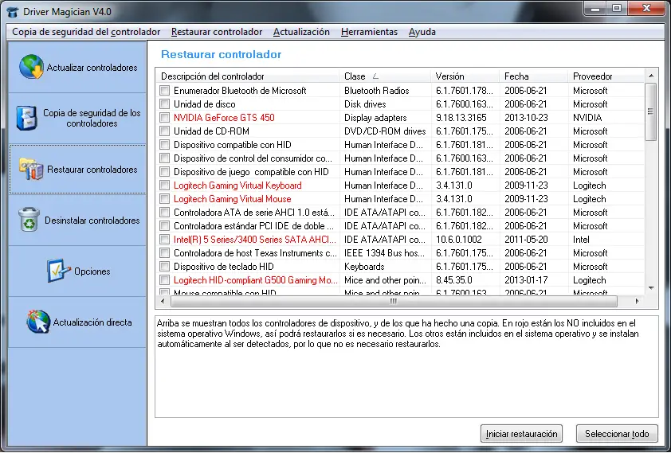671x453 pixels.
Task: Click version cell 10.6.0.1002
Action: tap(459, 240)
